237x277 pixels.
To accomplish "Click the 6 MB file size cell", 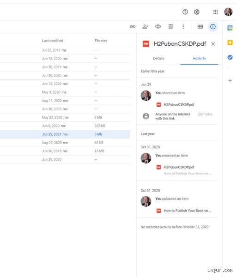I will (x=98, y=117).
